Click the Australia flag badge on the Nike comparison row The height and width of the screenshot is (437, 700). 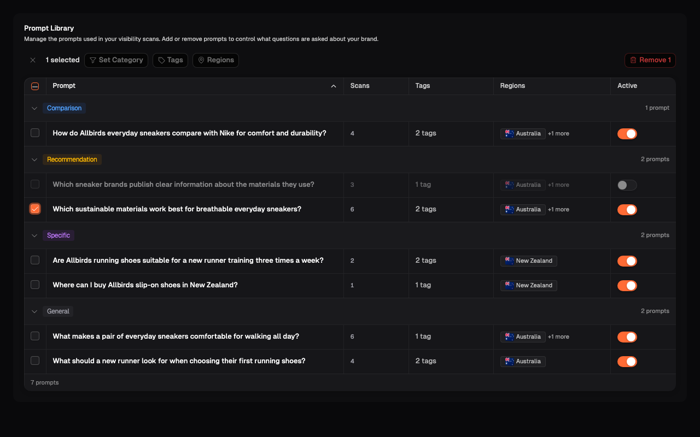(x=523, y=134)
